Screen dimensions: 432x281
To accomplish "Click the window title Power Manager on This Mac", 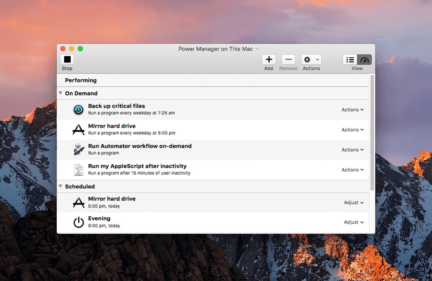I will [x=215, y=49].
